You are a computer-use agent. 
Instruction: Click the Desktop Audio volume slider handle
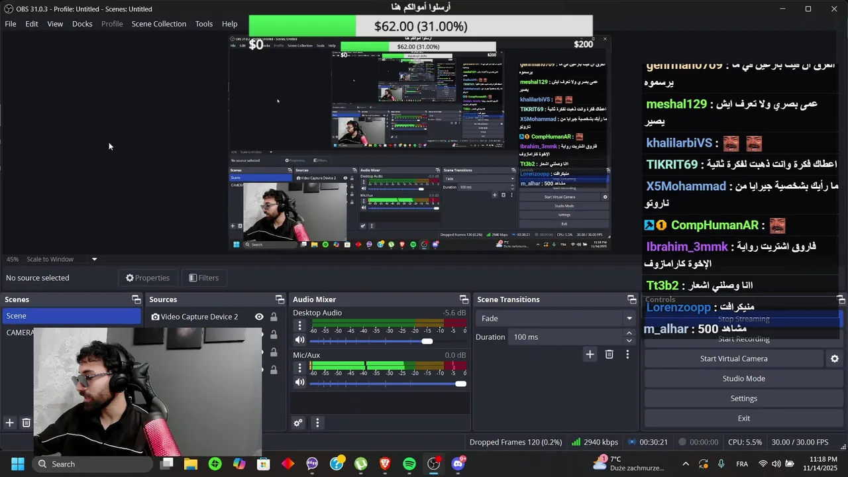coord(427,341)
